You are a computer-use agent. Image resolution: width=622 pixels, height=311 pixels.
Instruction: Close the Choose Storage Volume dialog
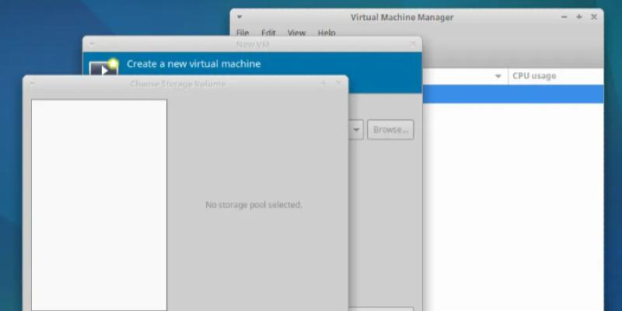click(338, 83)
